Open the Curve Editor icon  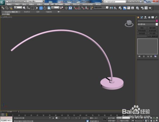coord(129,8)
